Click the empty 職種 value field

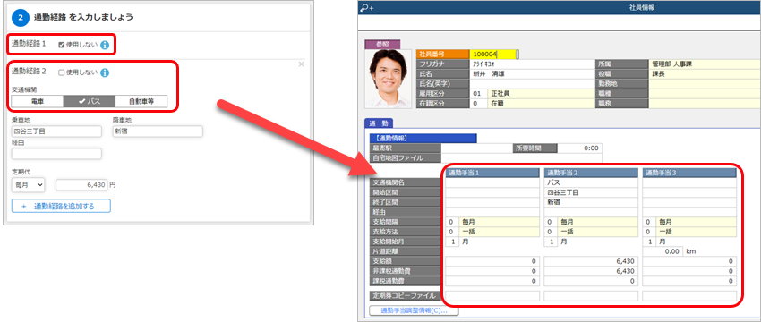705,94
